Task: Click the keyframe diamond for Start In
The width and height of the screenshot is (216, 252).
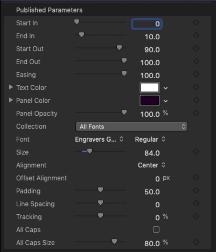Action: [196, 22]
